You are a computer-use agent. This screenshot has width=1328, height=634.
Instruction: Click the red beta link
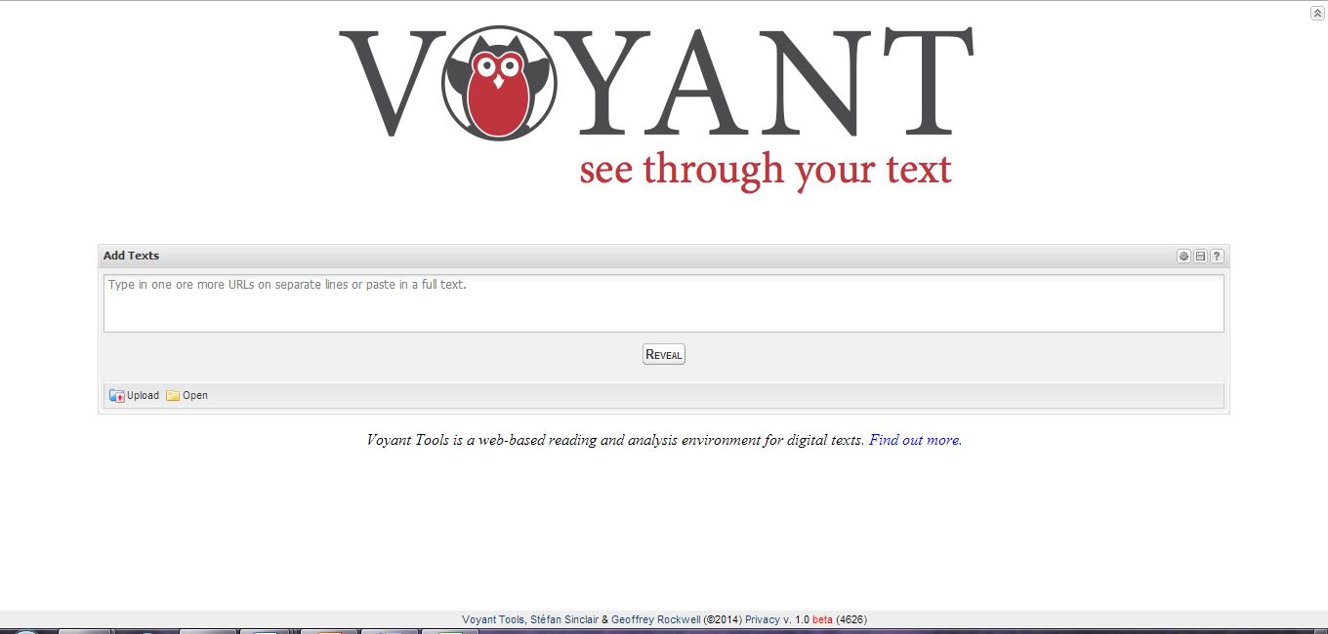click(x=822, y=619)
